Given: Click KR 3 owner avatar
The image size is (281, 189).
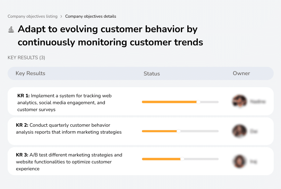Looking at the screenshot, I should (x=239, y=161).
